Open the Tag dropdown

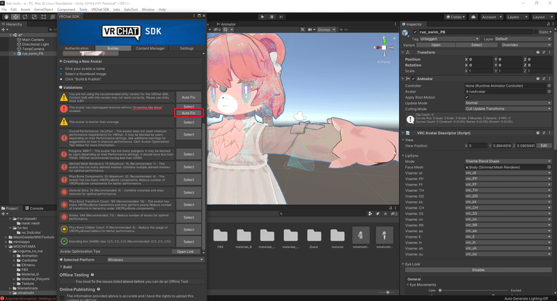(450, 39)
